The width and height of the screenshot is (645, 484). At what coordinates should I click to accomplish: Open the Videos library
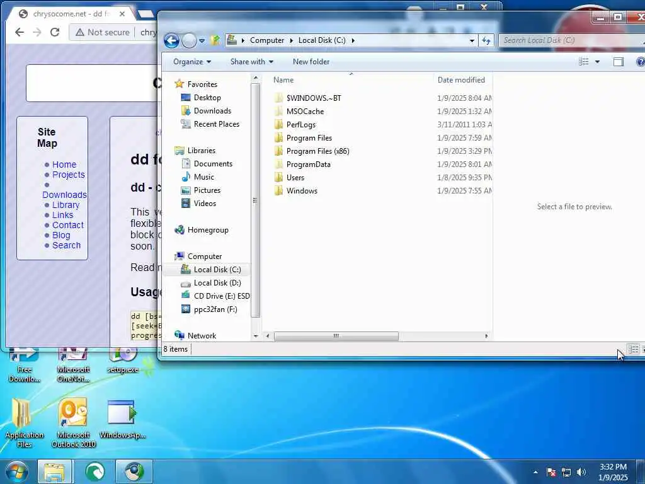click(x=205, y=204)
